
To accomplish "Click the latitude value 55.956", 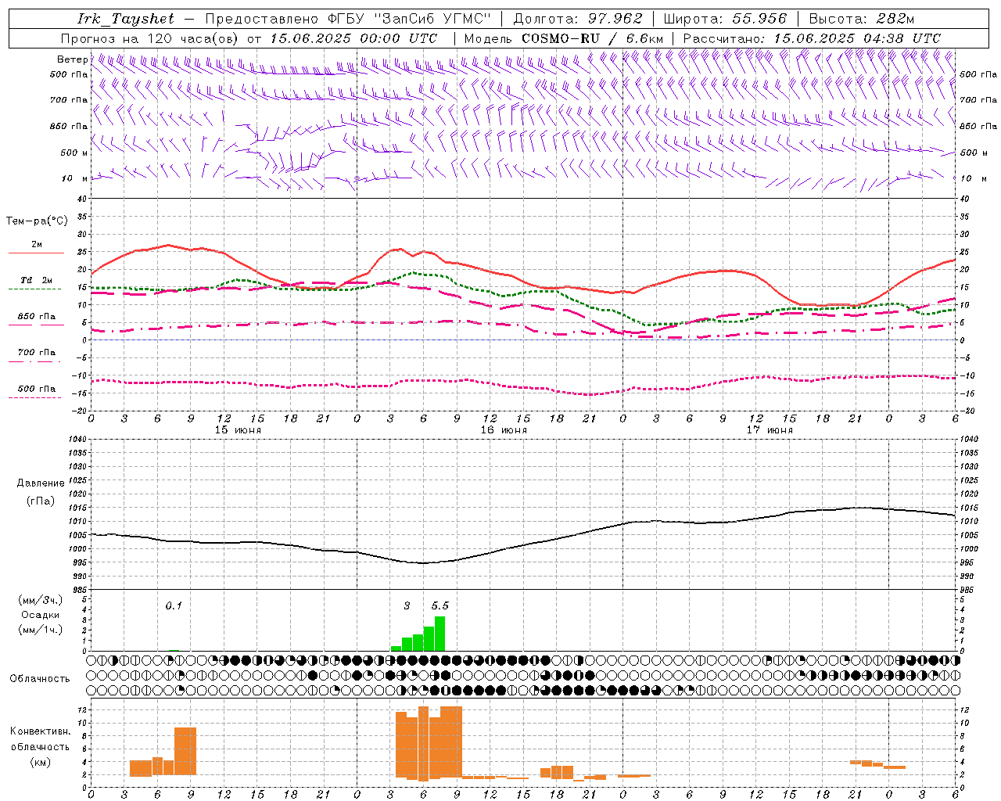I will (759, 19).
